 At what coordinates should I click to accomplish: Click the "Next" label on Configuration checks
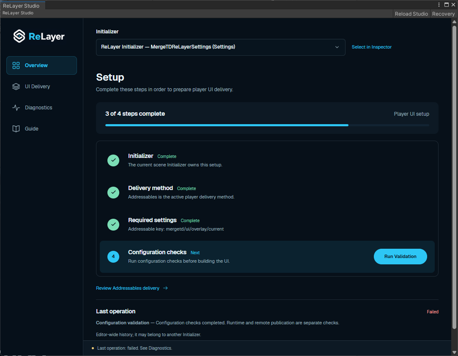coord(195,253)
